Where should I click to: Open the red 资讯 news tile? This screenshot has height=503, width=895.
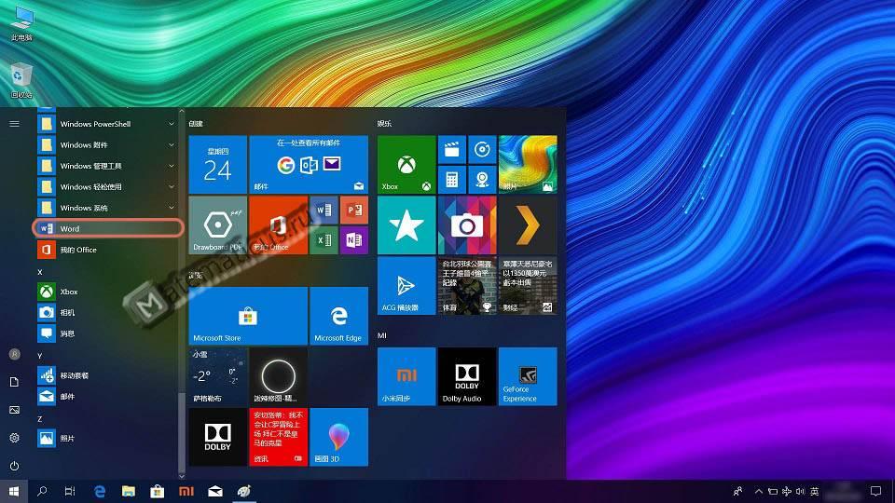coord(279,437)
